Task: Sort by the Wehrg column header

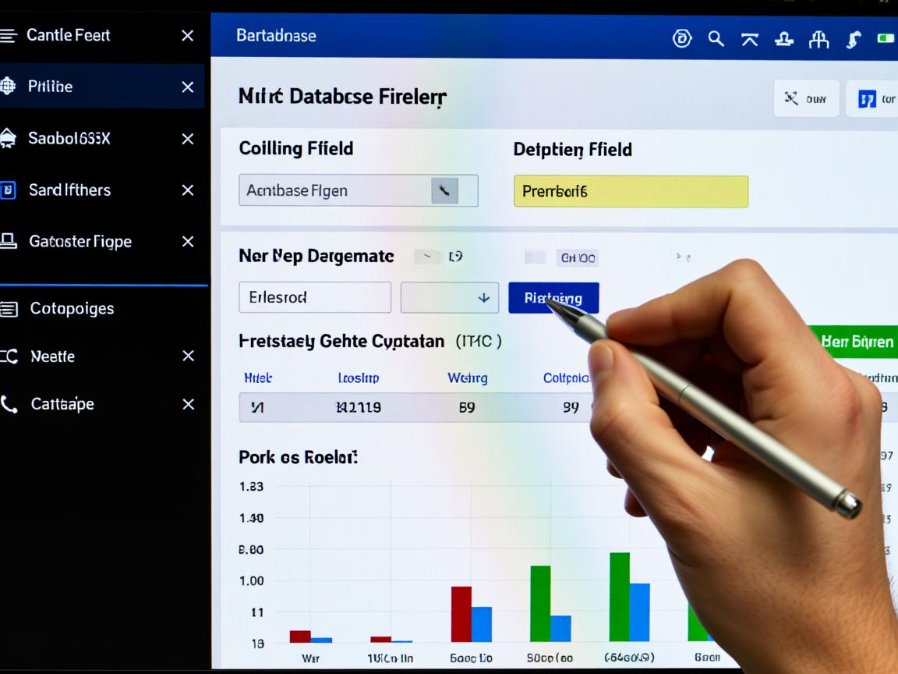Action: (467, 378)
